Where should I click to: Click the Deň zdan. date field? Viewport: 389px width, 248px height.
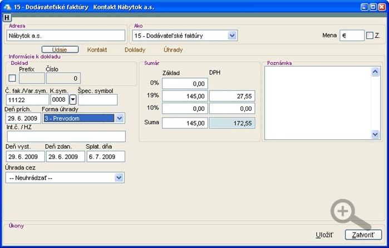(66, 156)
